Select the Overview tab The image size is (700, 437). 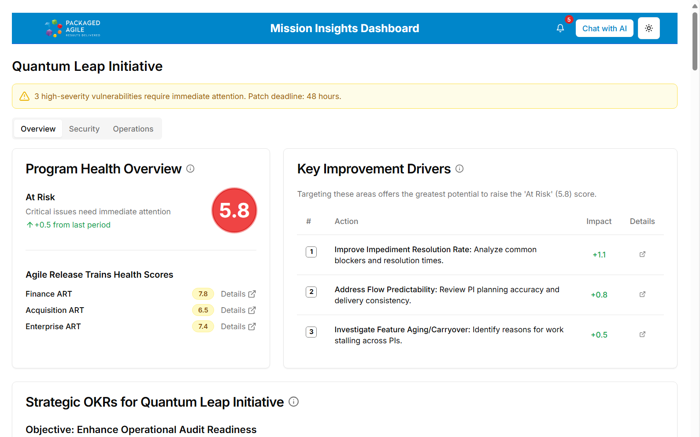click(x=38, y=129)
